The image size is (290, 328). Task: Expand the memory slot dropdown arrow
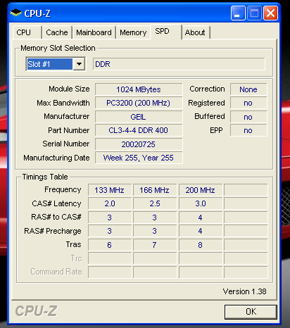79,64
